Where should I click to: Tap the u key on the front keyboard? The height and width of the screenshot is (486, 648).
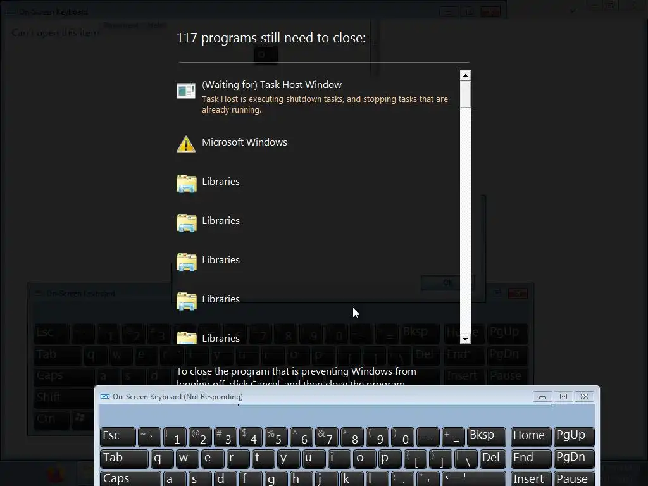[314, 459]
